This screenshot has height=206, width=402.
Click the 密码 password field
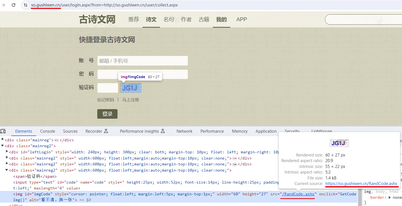[x=143, y=74]
